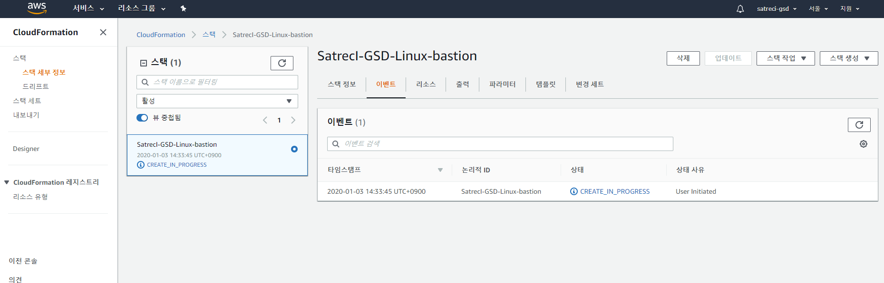Refresh the stack list

pos(282,63)
